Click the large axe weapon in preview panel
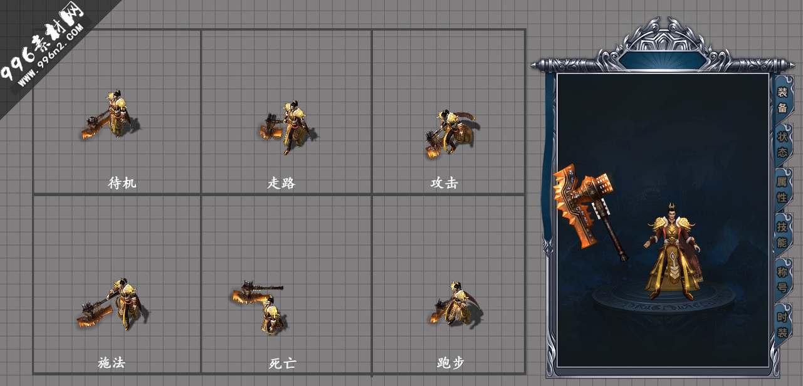 [590, 212]
